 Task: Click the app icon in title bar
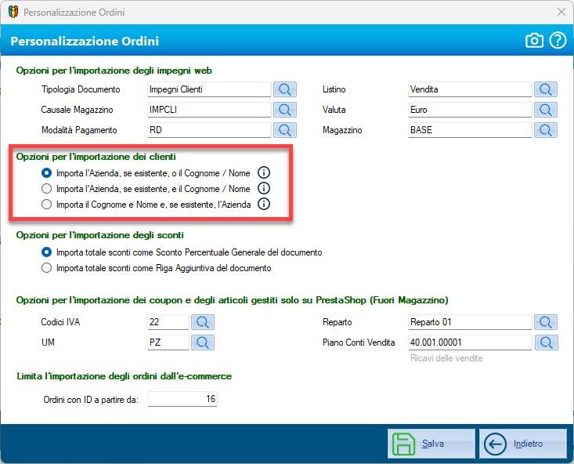(13, 12)
